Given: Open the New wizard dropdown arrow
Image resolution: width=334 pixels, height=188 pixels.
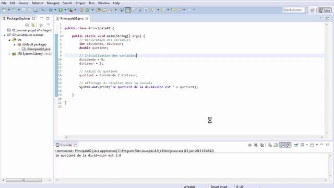Looking at the screenshot, I should (x=9, y=10).
